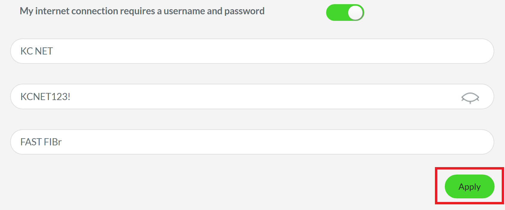Toggle the username and password requirement switch

[345, 13]
